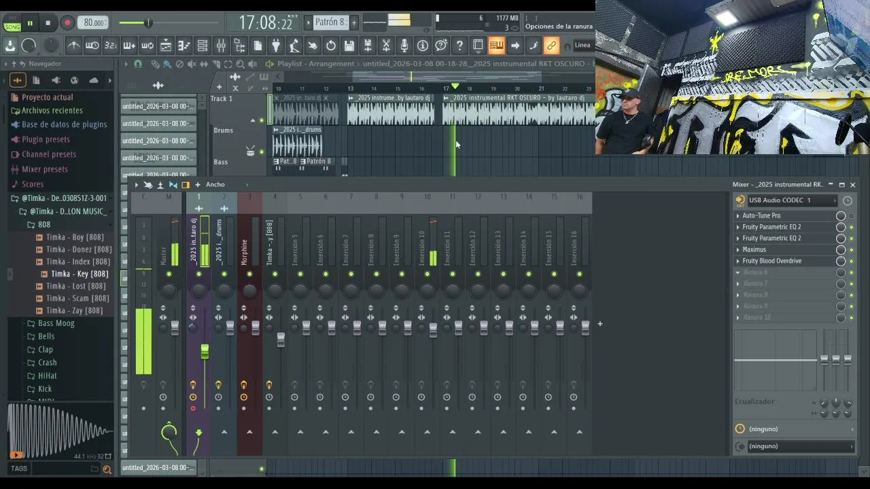The height and width of the screenshot is (489, 870).
Task: Click the add pattern plus button
Action: tap(353, 22)
